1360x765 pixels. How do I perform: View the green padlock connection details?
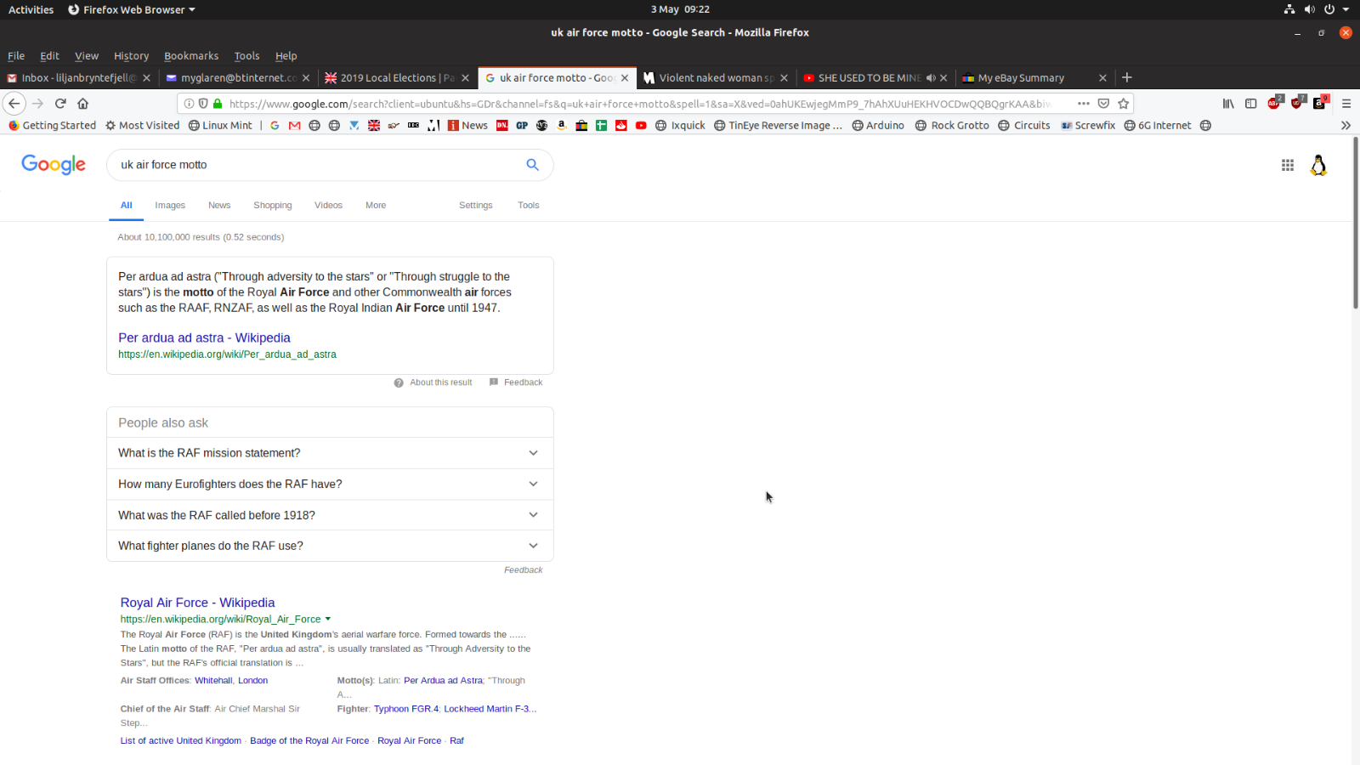(218, 104)
